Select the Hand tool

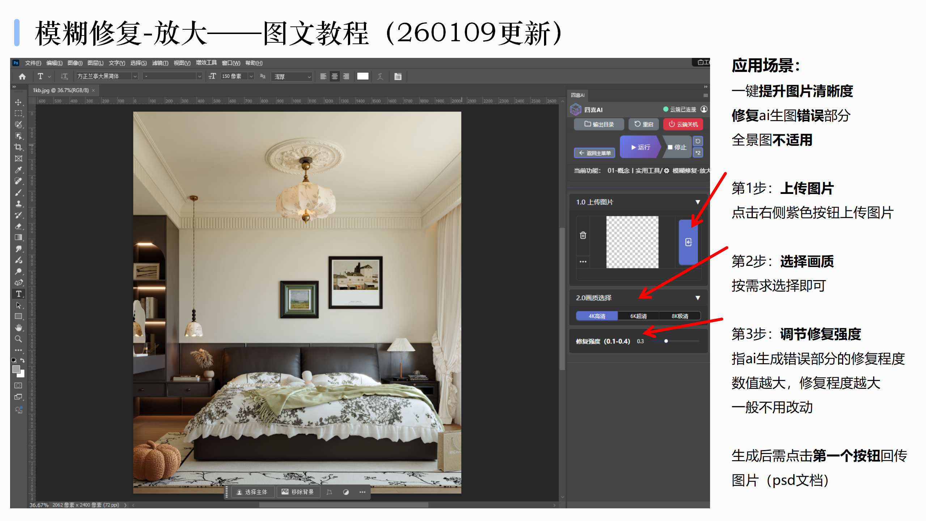[x=18, y=327]
